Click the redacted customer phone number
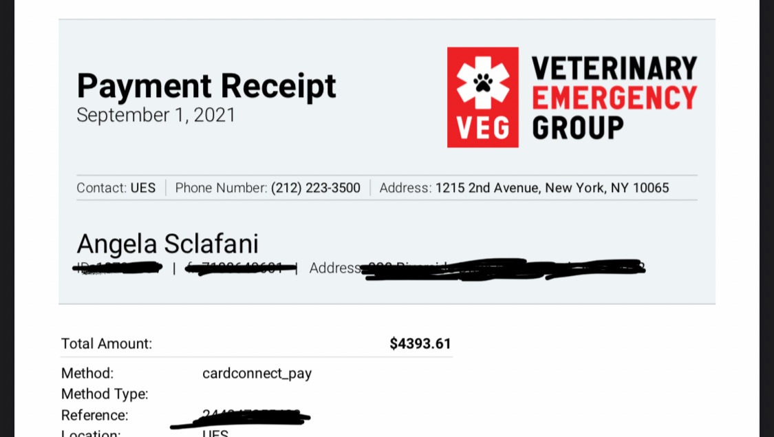 pos(241,268)
